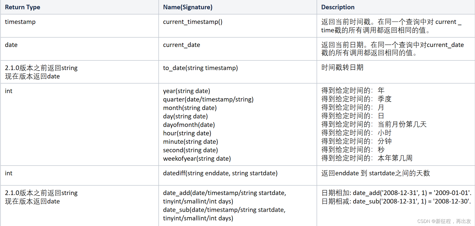Click description ending 分钟
Image resolution: width=475 pixels, height=226 pixels.
tap(356, 141)
